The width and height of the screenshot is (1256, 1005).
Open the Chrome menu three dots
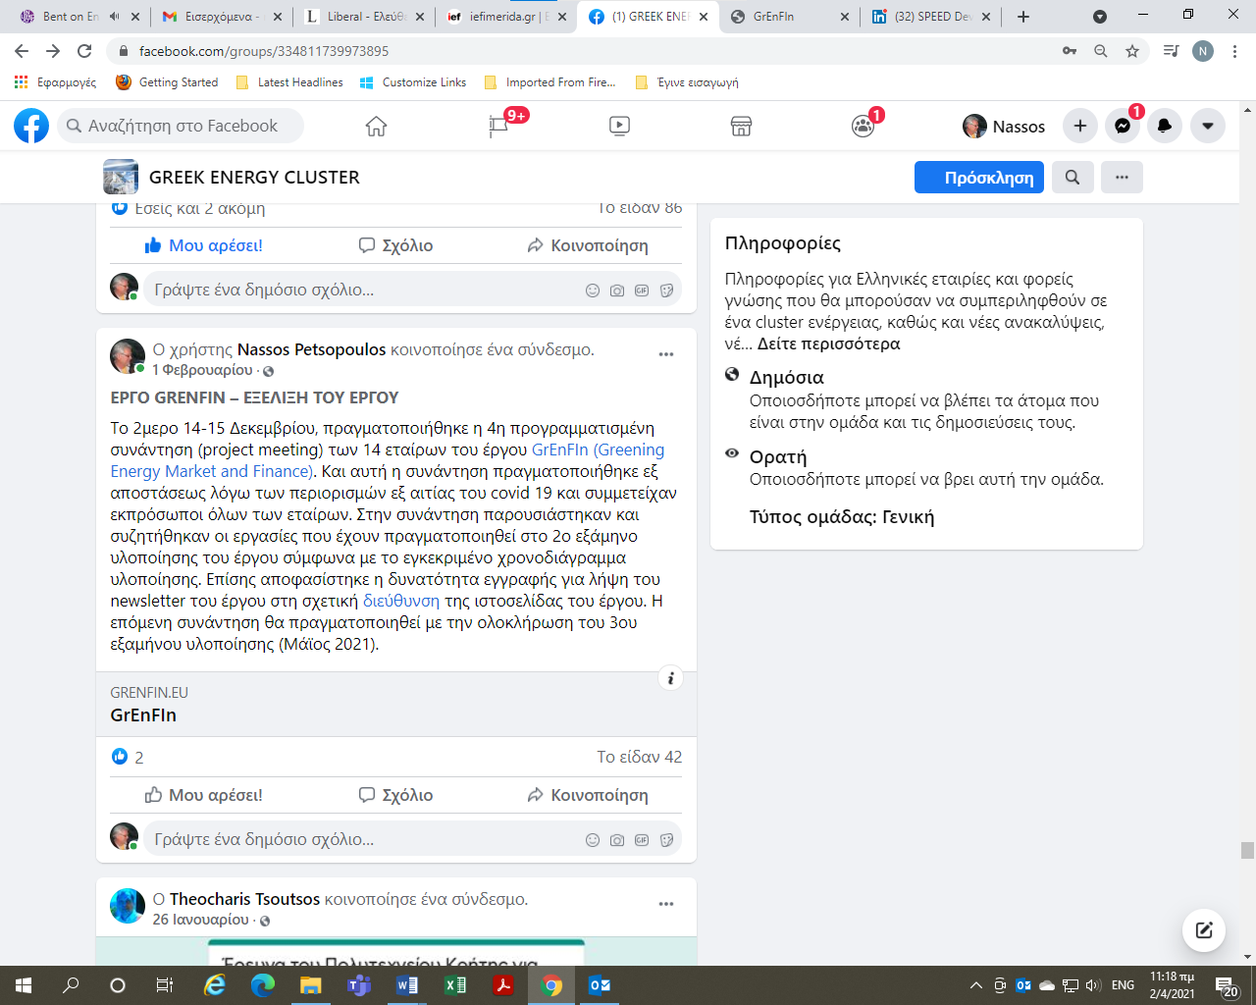click(1234, 51)
